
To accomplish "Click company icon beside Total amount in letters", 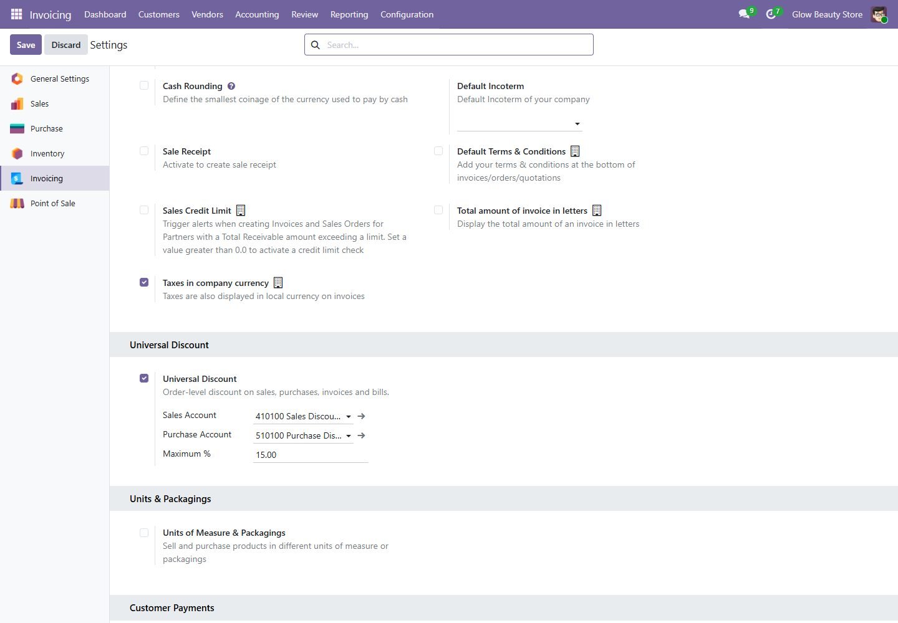I will 597,211.
